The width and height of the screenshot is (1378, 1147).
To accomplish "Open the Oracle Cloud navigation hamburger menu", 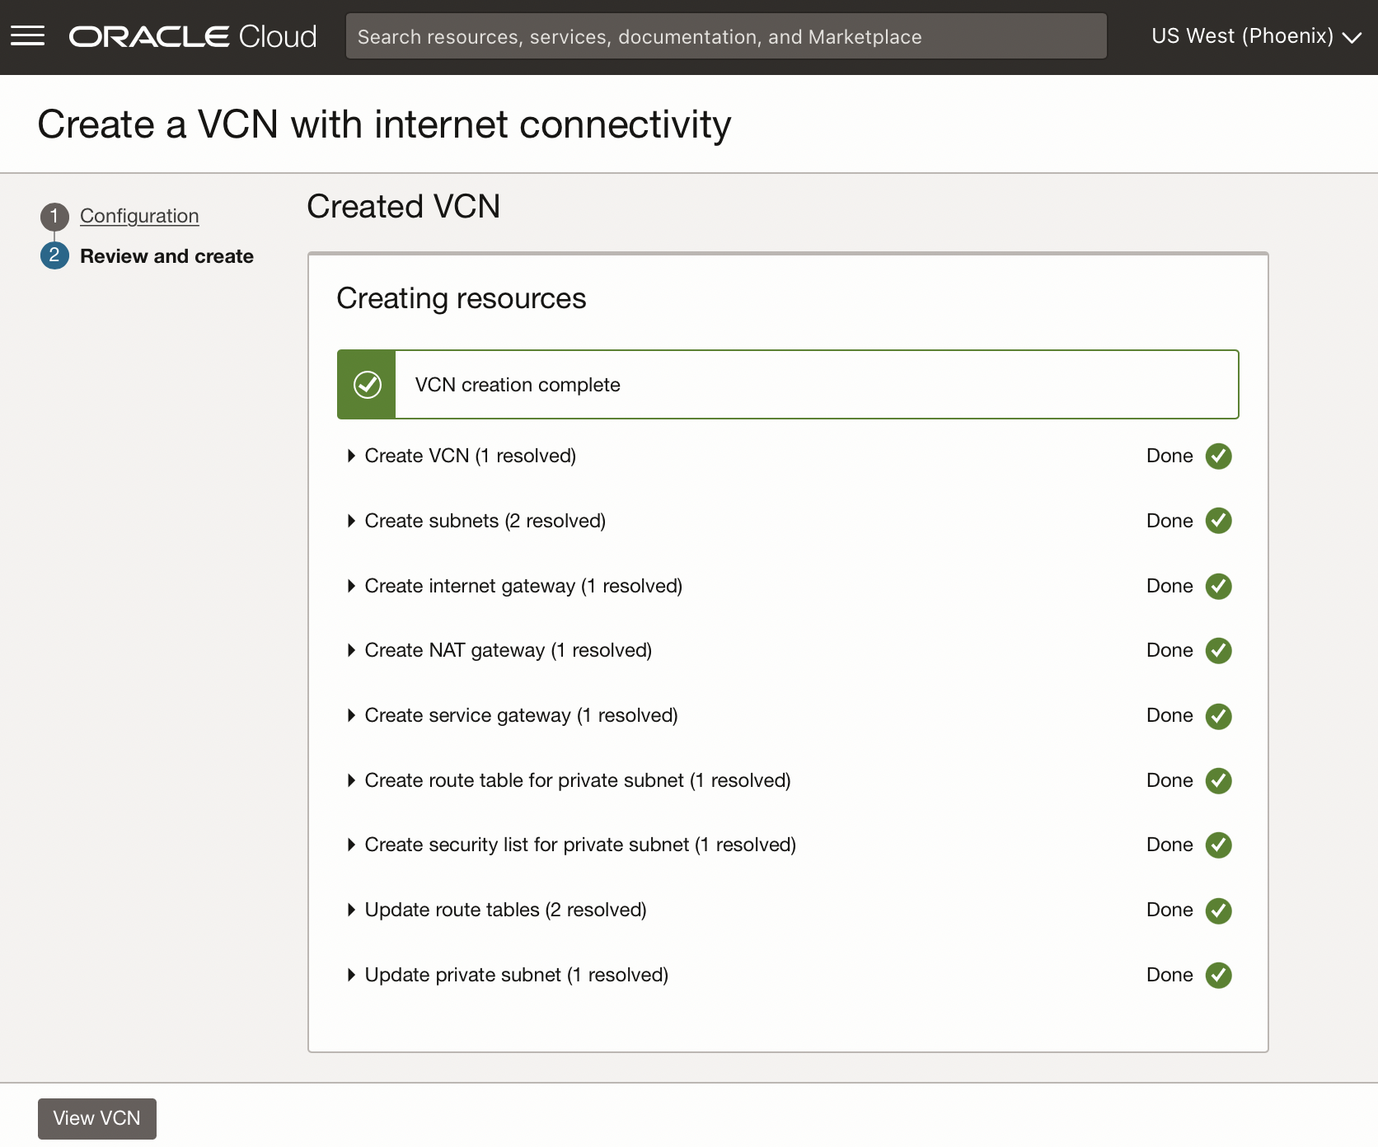I will click(27, 35).
